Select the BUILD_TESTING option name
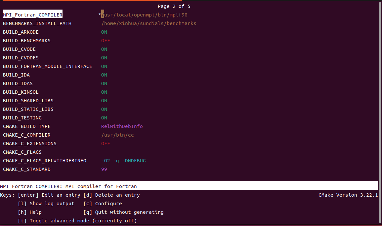 point(22,118)
